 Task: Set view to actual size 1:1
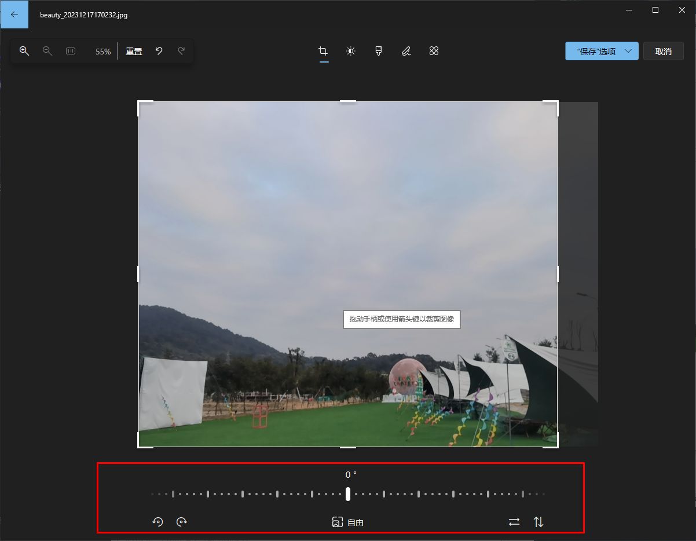[71, 51]
